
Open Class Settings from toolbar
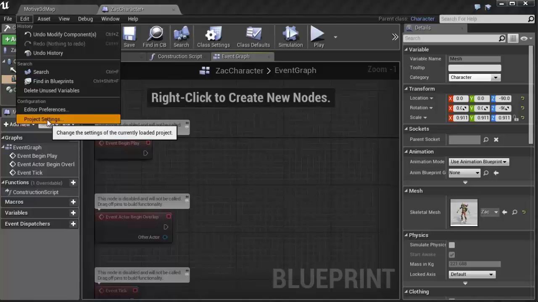(x=213, y=37)
